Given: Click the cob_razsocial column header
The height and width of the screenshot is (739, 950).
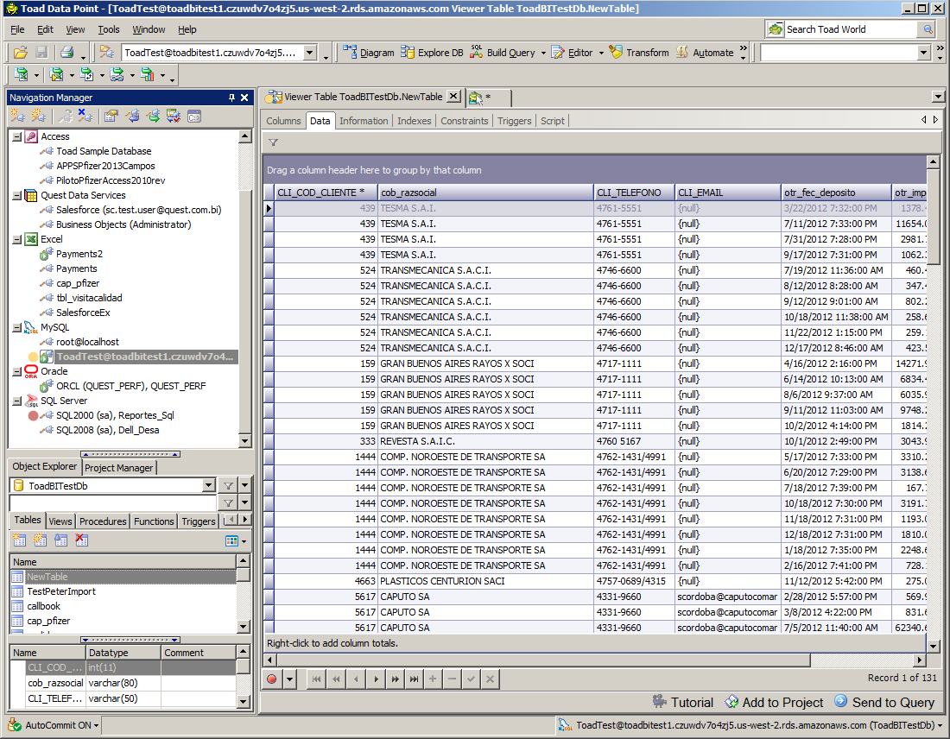Looking at the screenshot, I should coord(485,193).
